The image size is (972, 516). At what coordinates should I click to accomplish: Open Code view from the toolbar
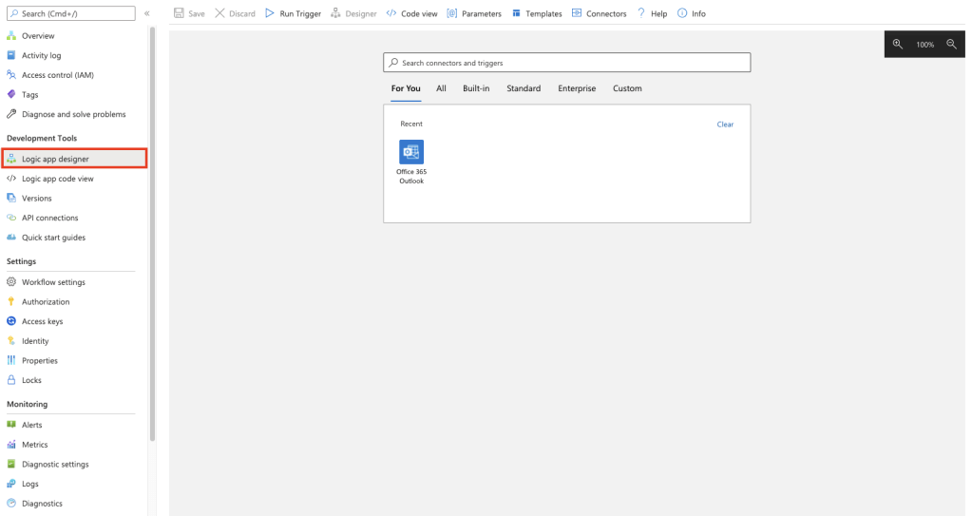pos(412,14)
